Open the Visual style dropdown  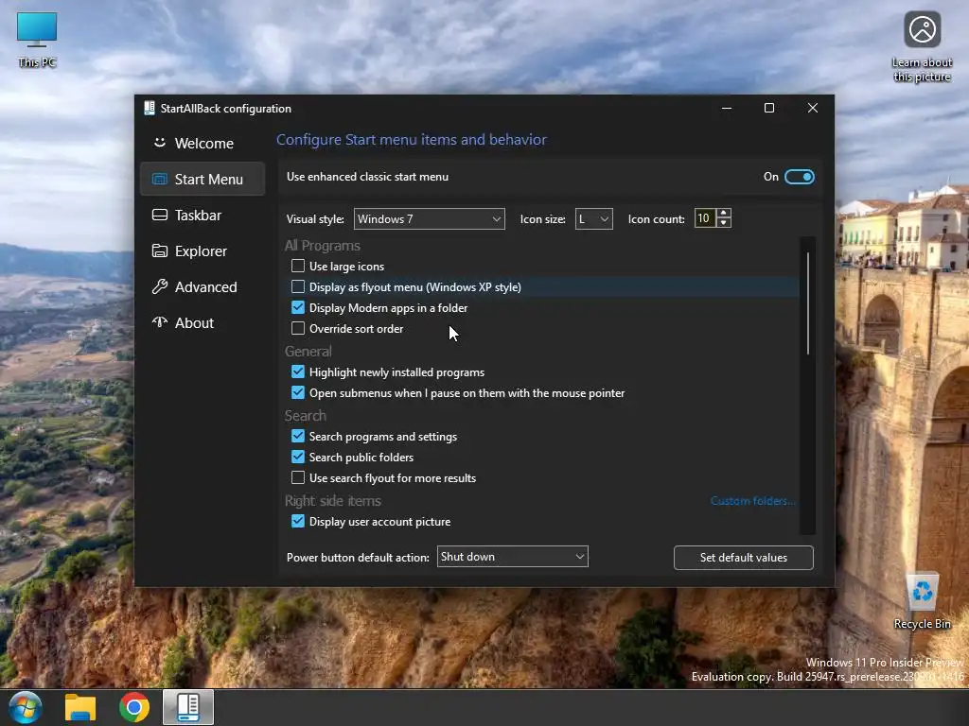tap(429, 219)
